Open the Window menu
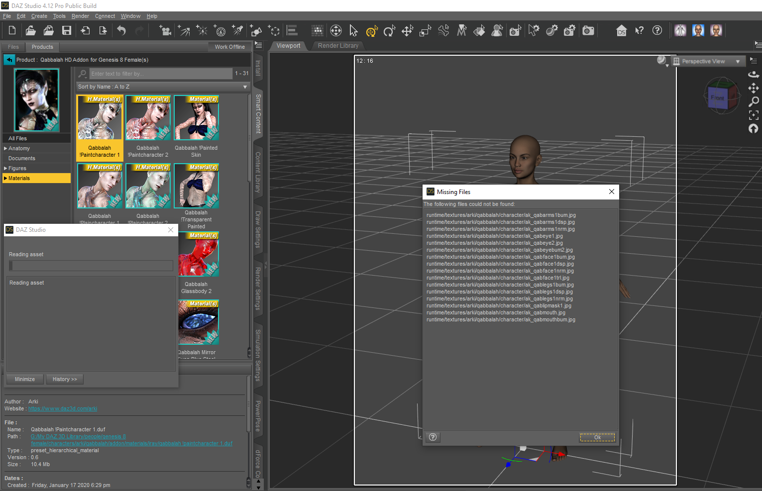 130,16
